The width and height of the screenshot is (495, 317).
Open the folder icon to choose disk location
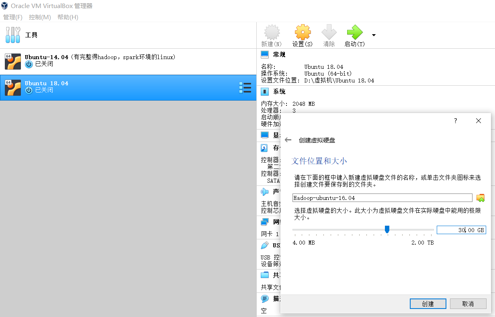tap(481, 198)
